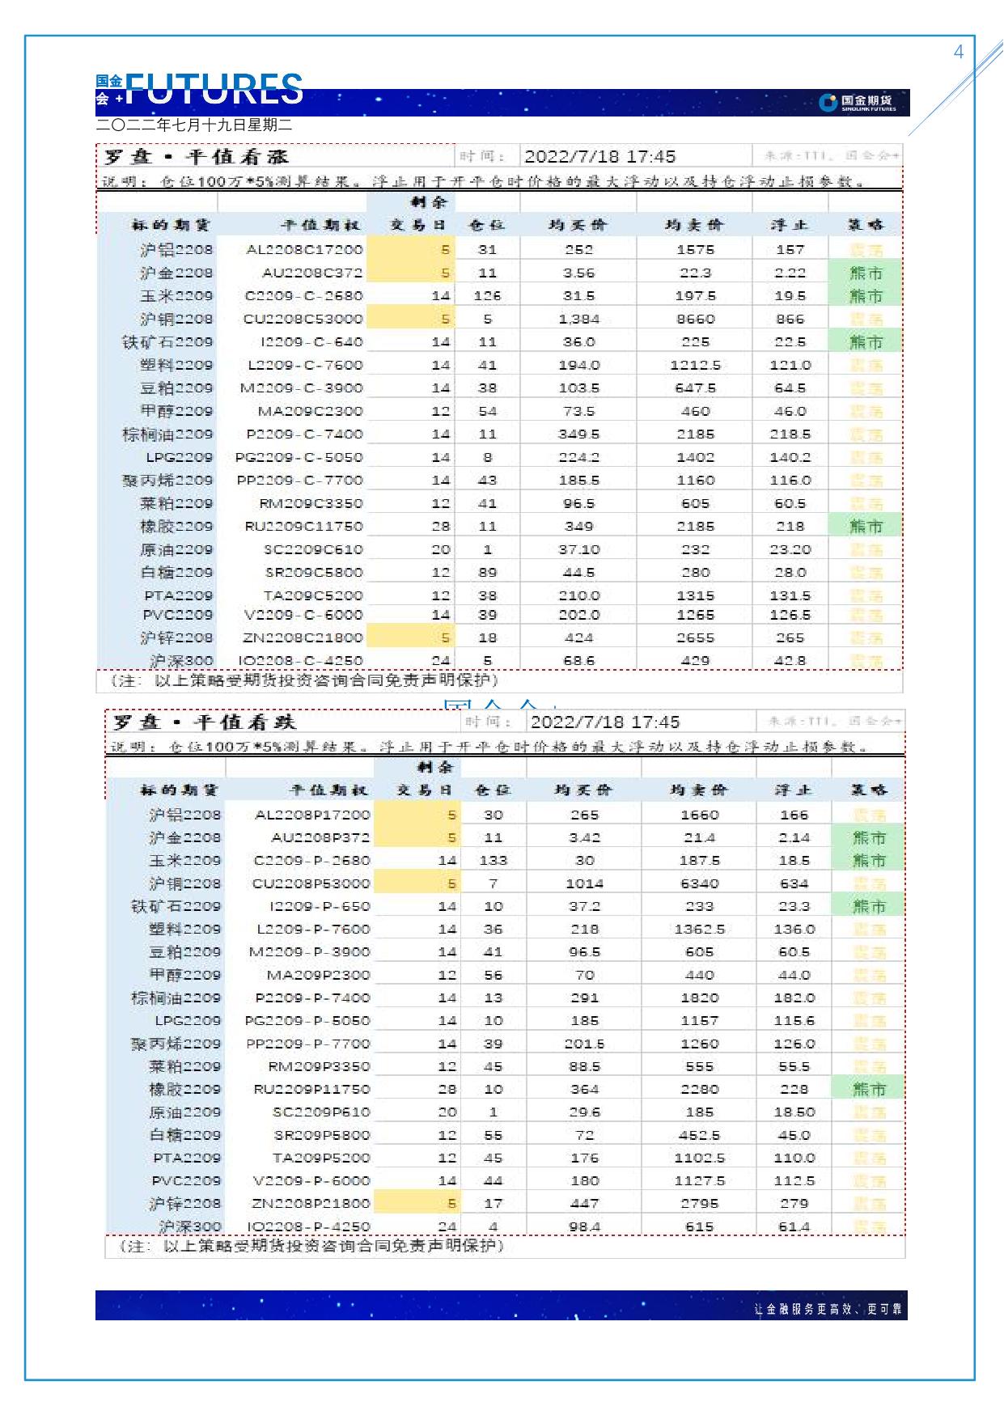The image size is (1004, 1419).
Task: Select cell CU2208C53000
Action: click(303, 319)
